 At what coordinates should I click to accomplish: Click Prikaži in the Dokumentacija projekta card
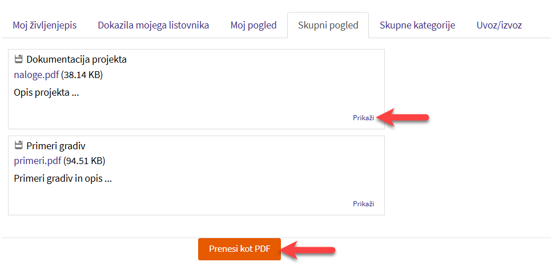(363, 118)
